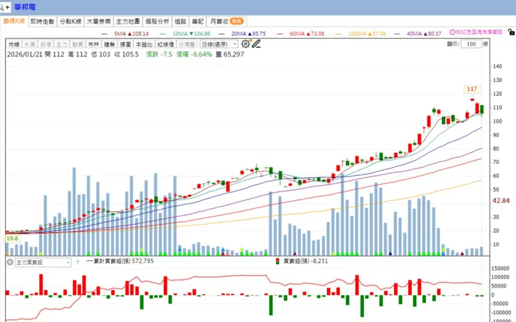
Task: Switch to the 月營收 tab
Action: pos(227,22)
